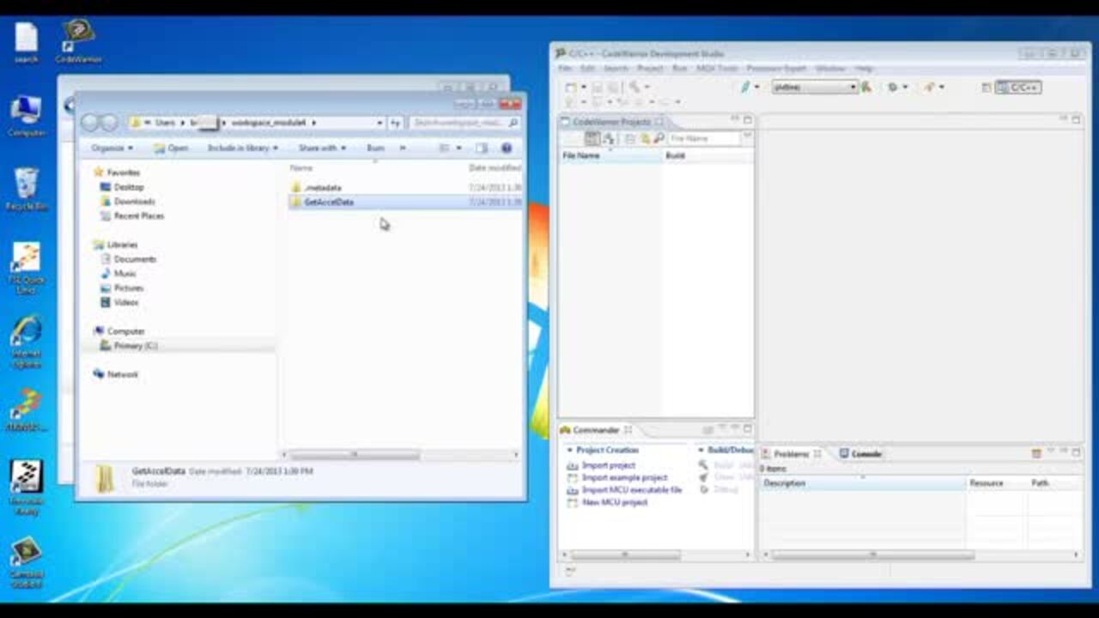Screen dimensions: 1099x618
Task: Click the File Name filter field in CodeWarrior Projects
Action: click(704, 138)
